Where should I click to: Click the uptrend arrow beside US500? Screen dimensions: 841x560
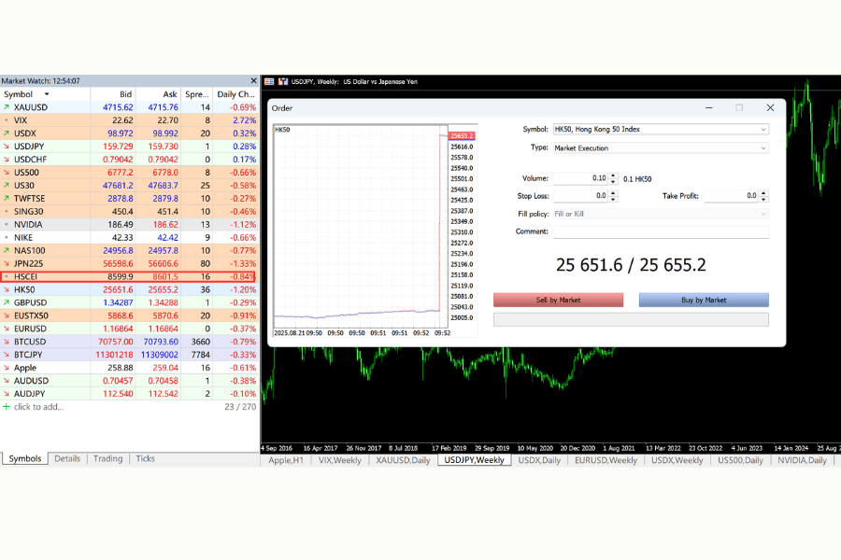pos(7,172)
